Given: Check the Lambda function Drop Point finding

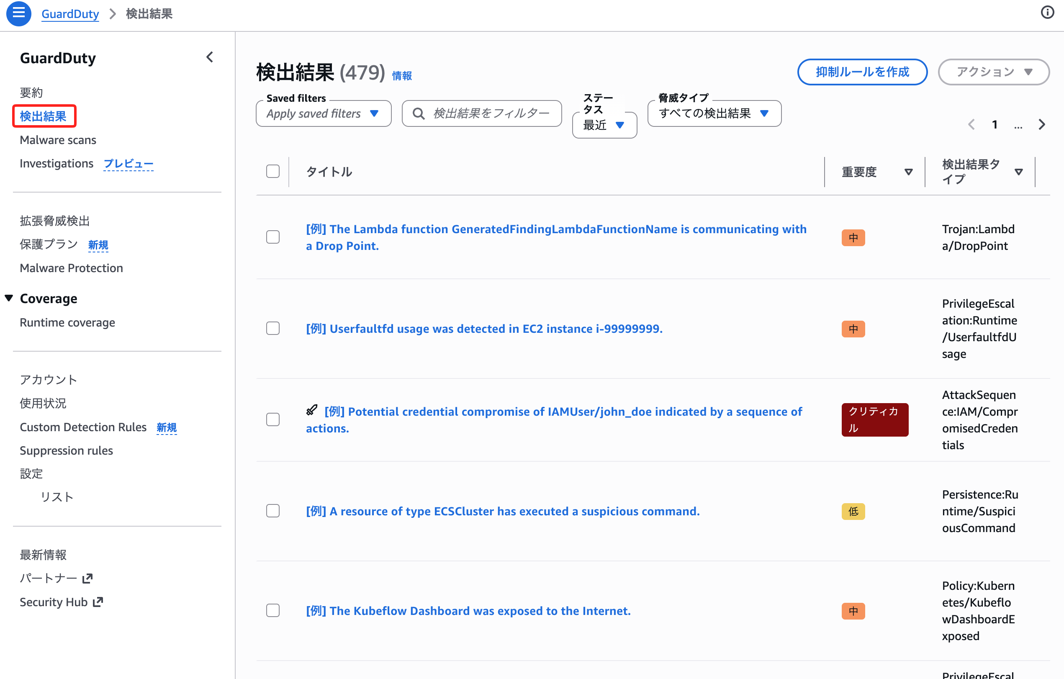Looking at the screenshot, I should [273, 237].
